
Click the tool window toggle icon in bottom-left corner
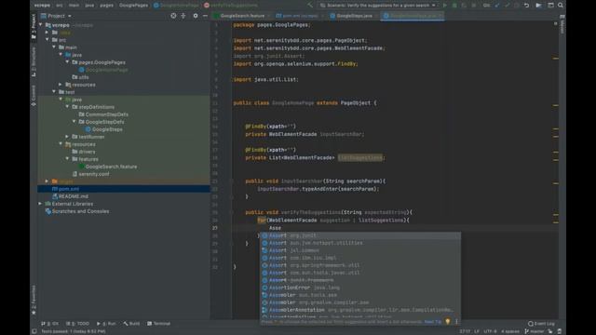pyautogui.click(x=34, y=331)
